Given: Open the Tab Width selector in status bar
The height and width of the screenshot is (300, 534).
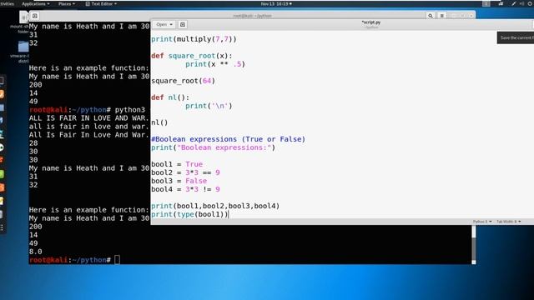Looking at the screenshot, I should tap(508, 222).
